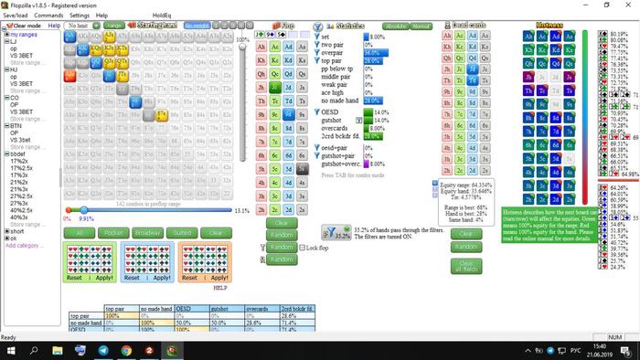Toggle the two pair filter funnel

(x=316, y=45)
